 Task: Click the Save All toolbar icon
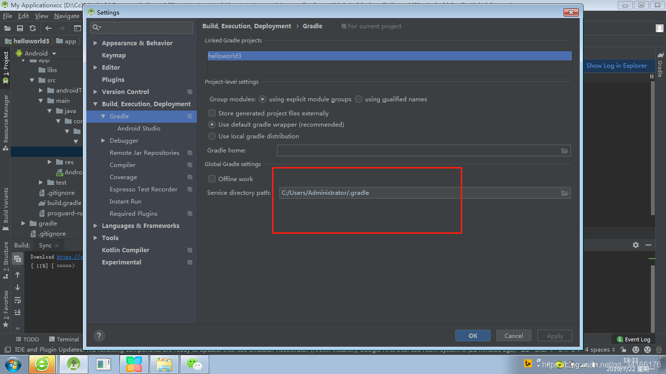20,28
